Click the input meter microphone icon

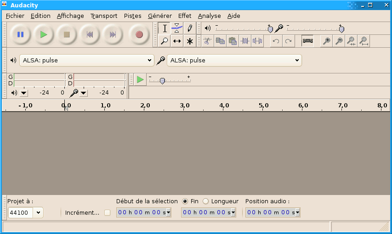click(74, 93)
